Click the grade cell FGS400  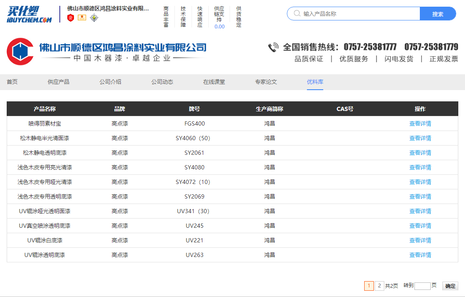tap(194, 123)
